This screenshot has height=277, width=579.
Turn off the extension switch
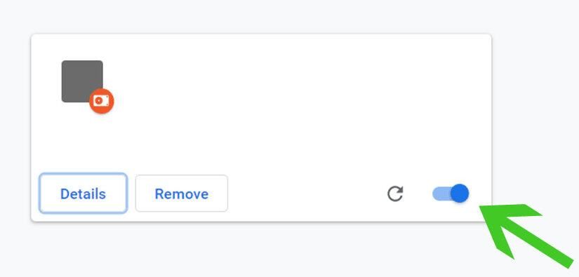[x=451, y=194]
